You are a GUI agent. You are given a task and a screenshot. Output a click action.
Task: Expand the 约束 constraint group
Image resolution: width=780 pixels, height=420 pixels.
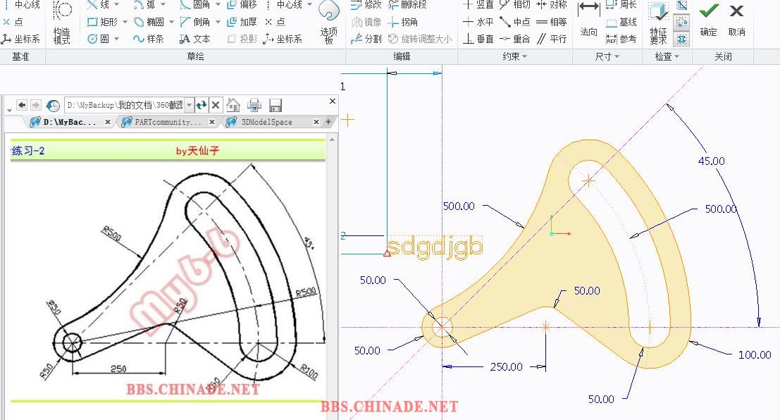(x=515, y=57)
